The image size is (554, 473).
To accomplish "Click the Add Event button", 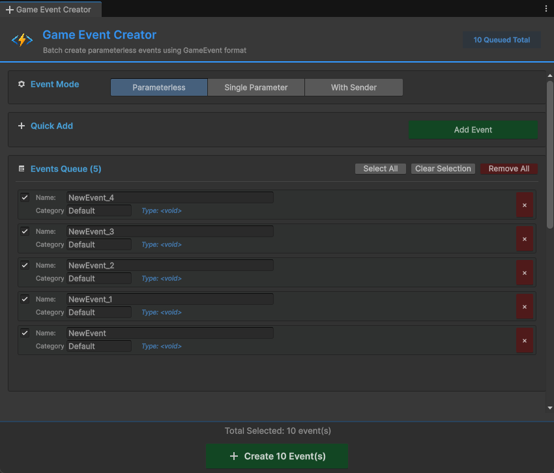I will (x=473, y=130).
